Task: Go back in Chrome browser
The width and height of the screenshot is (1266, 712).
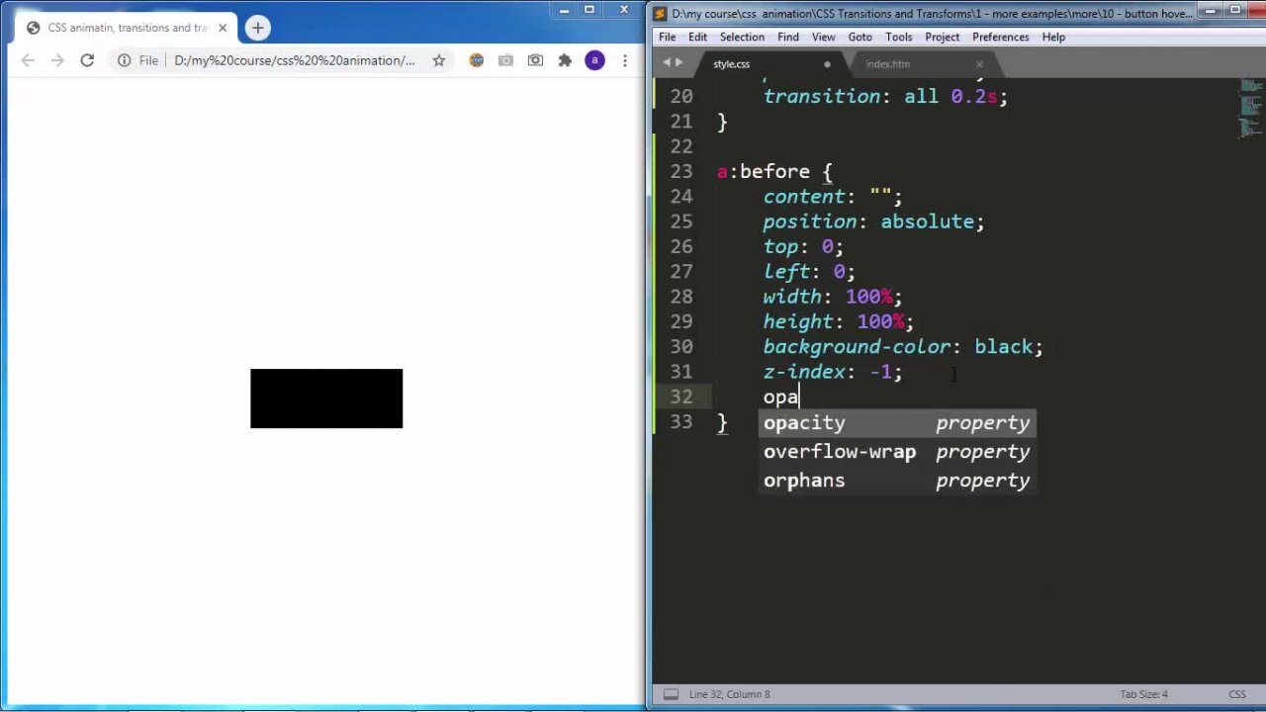Action: [28, 60]
